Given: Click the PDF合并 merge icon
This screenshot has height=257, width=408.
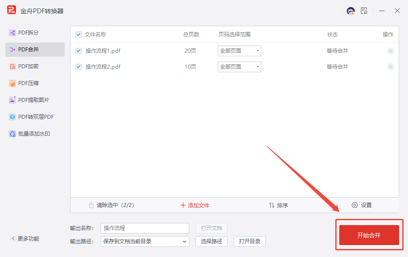Looking at the screenshot, I should pyautogui.click(x=12, y=49).
